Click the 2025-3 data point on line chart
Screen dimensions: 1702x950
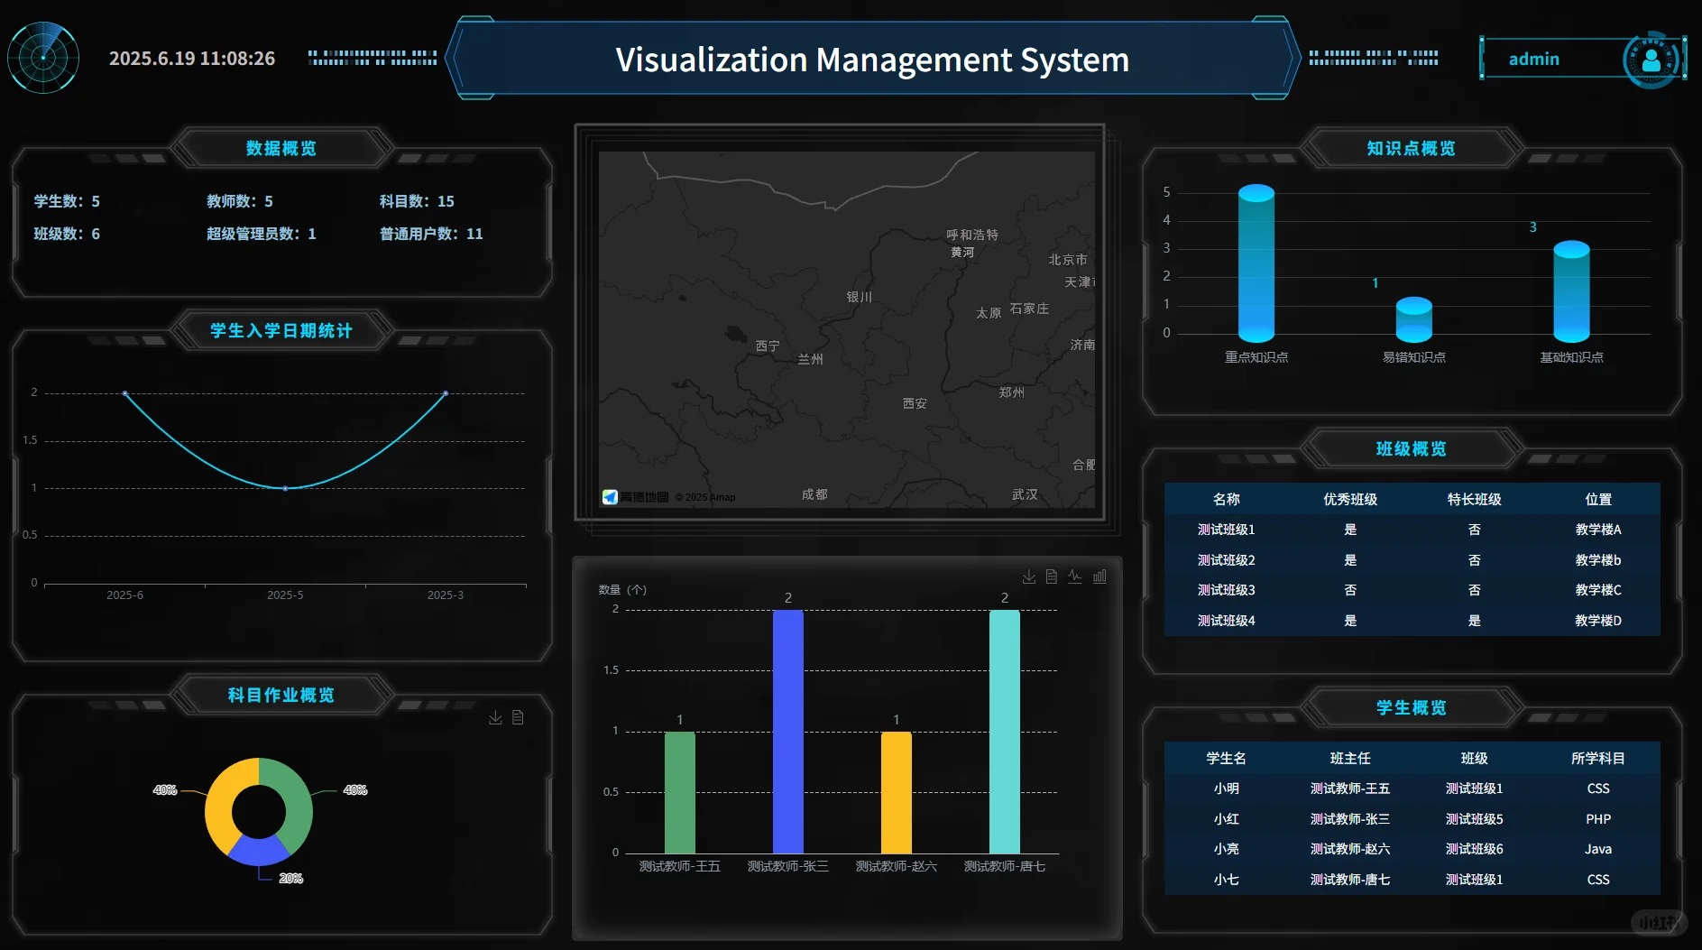point(446,393)
